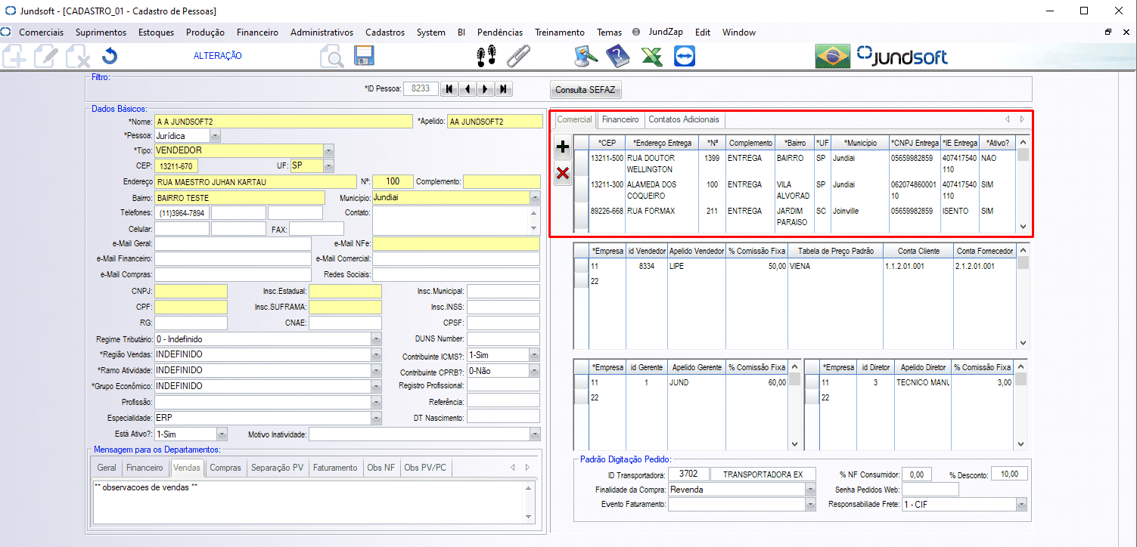Click the Consulta SEFAZ button

pos(586,90)
